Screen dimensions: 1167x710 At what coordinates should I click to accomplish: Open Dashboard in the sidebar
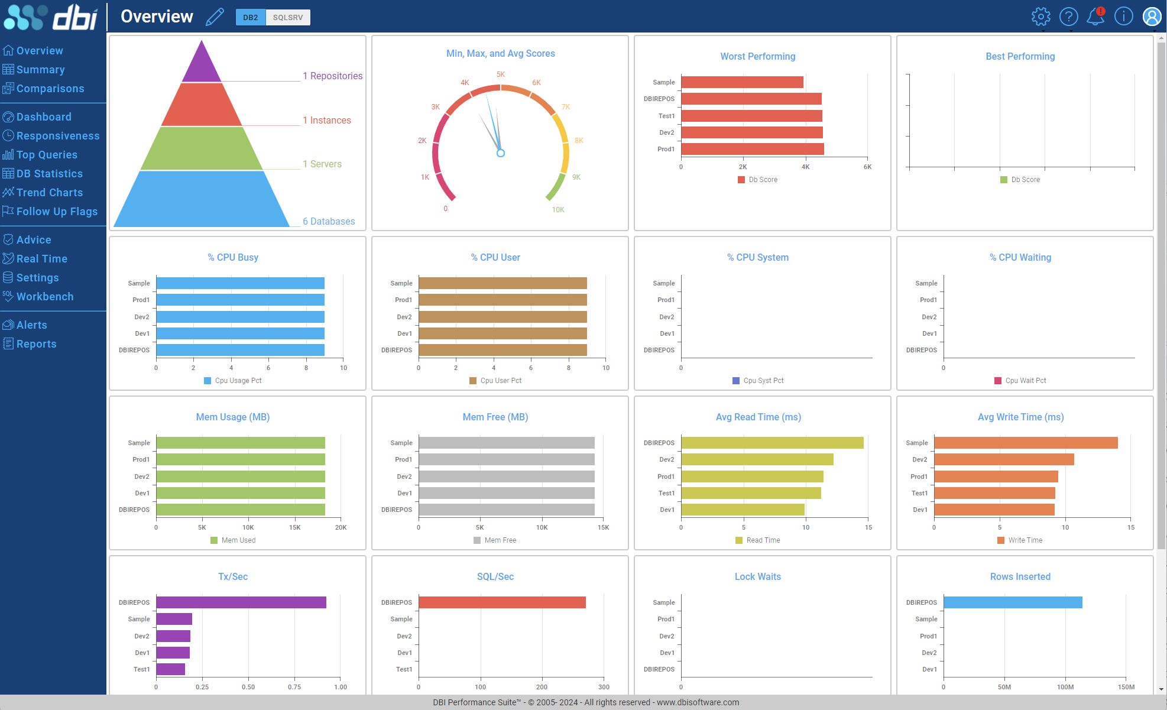44,117
